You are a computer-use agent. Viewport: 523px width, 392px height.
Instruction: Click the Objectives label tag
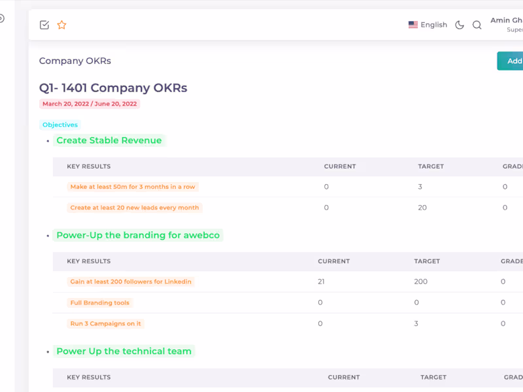point(60,125)
